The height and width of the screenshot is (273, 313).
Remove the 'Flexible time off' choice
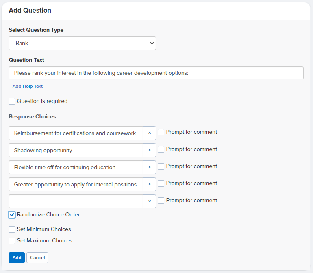pos(149,167)
